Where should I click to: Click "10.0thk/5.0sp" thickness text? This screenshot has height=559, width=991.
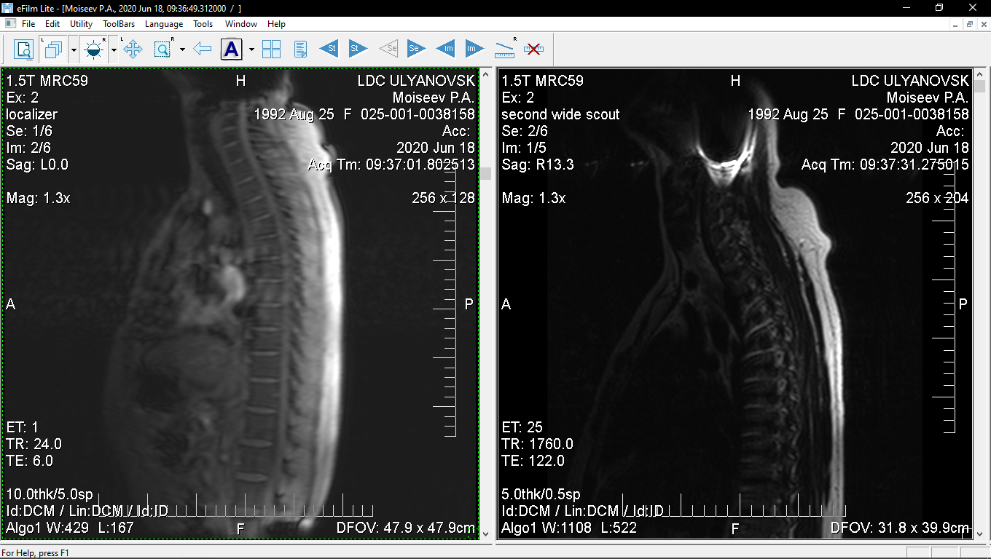(50, 495)
